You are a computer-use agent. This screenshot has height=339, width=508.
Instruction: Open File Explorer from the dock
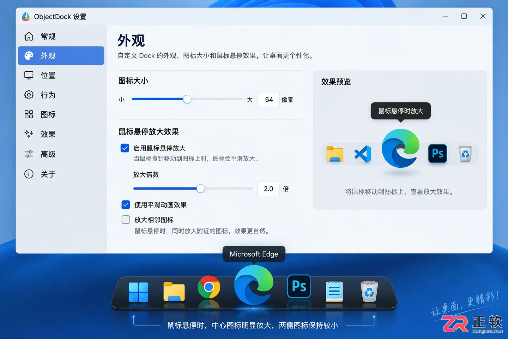pos(174,292)
